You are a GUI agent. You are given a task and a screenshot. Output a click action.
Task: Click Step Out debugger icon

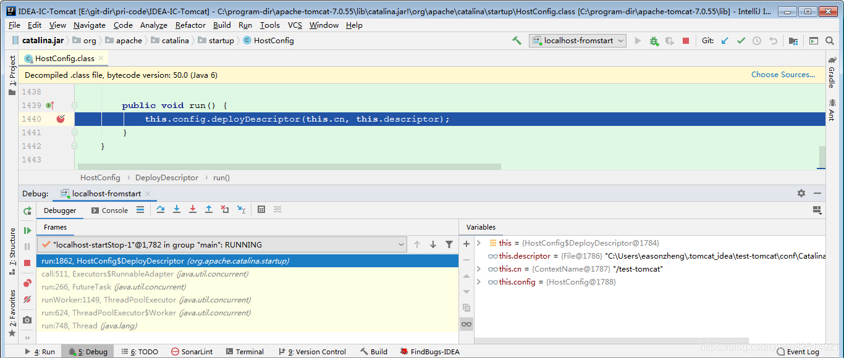point(209,210)
